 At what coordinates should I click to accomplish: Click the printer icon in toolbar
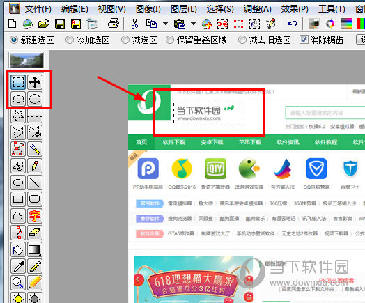[114, 24]
